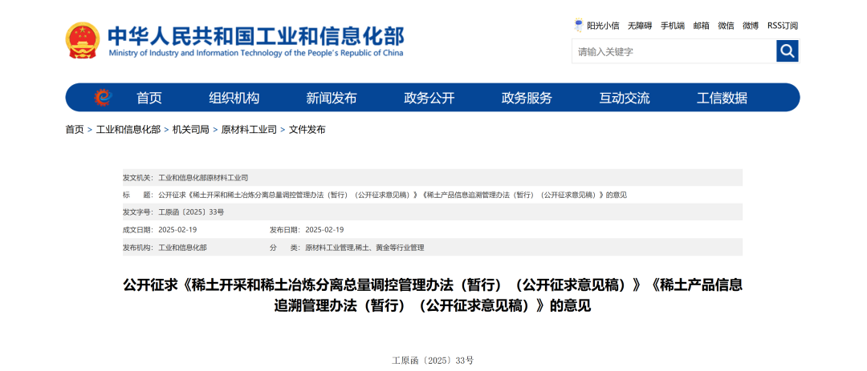This screenshot has width=867, height=371.
Task: Open the 首页 navigation menu item
Action: (149, 98)
